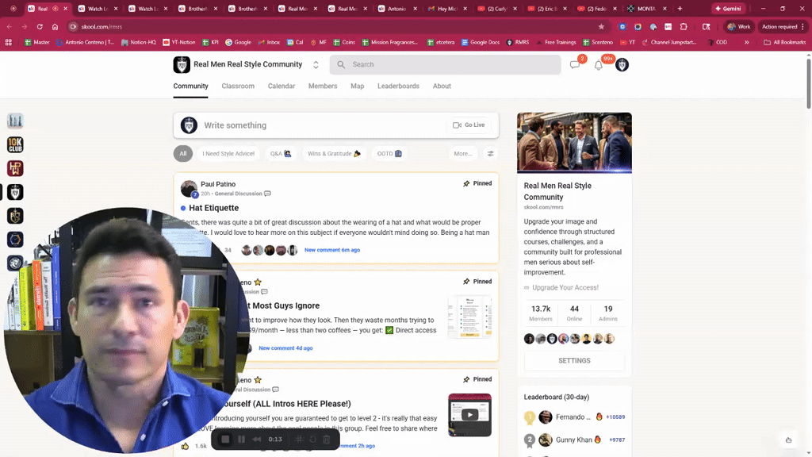Switch to the Classroom tab
The image size is (812, 457).
(238, 86)
